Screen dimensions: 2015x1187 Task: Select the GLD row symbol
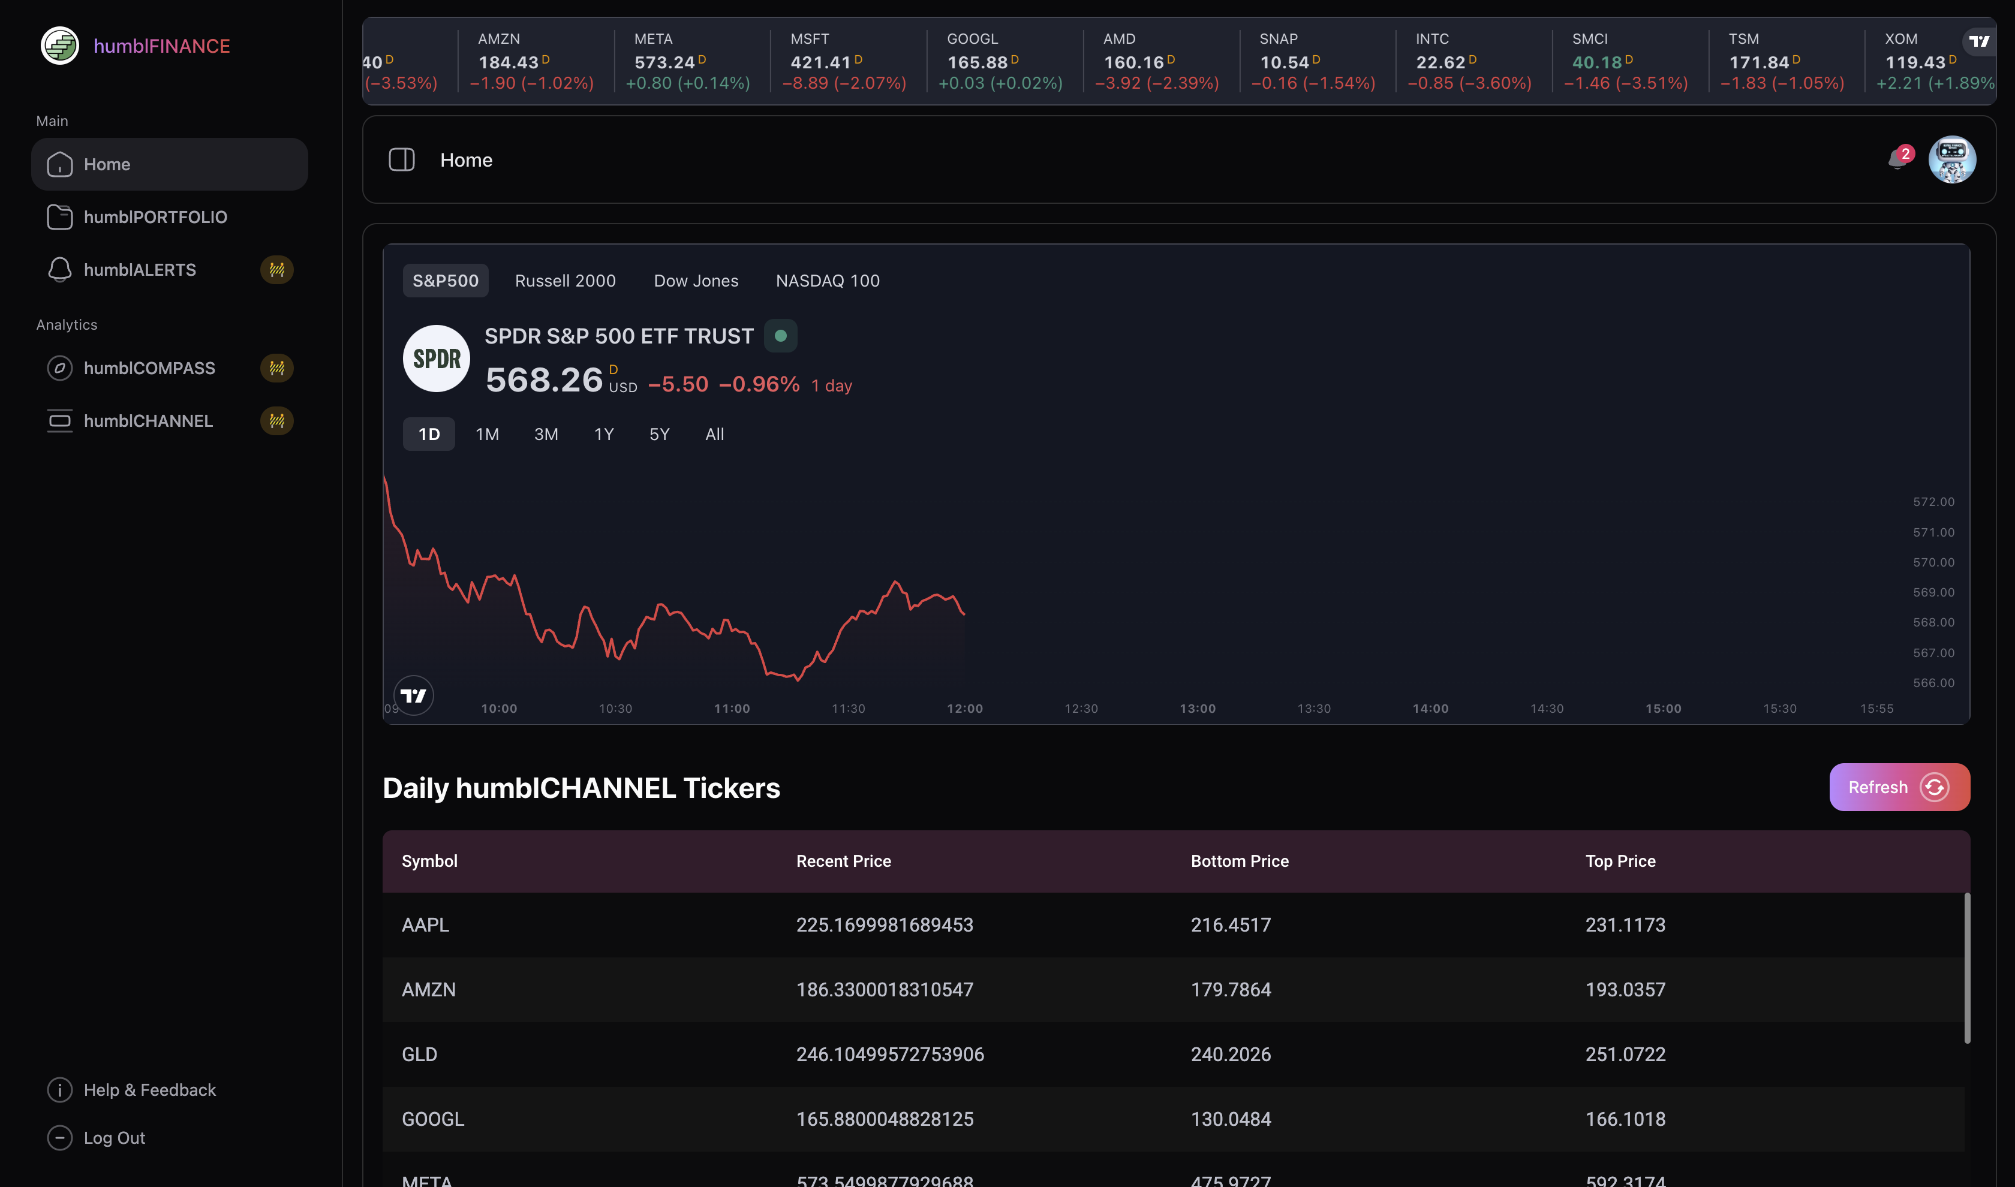click(x=419, y=1055)
